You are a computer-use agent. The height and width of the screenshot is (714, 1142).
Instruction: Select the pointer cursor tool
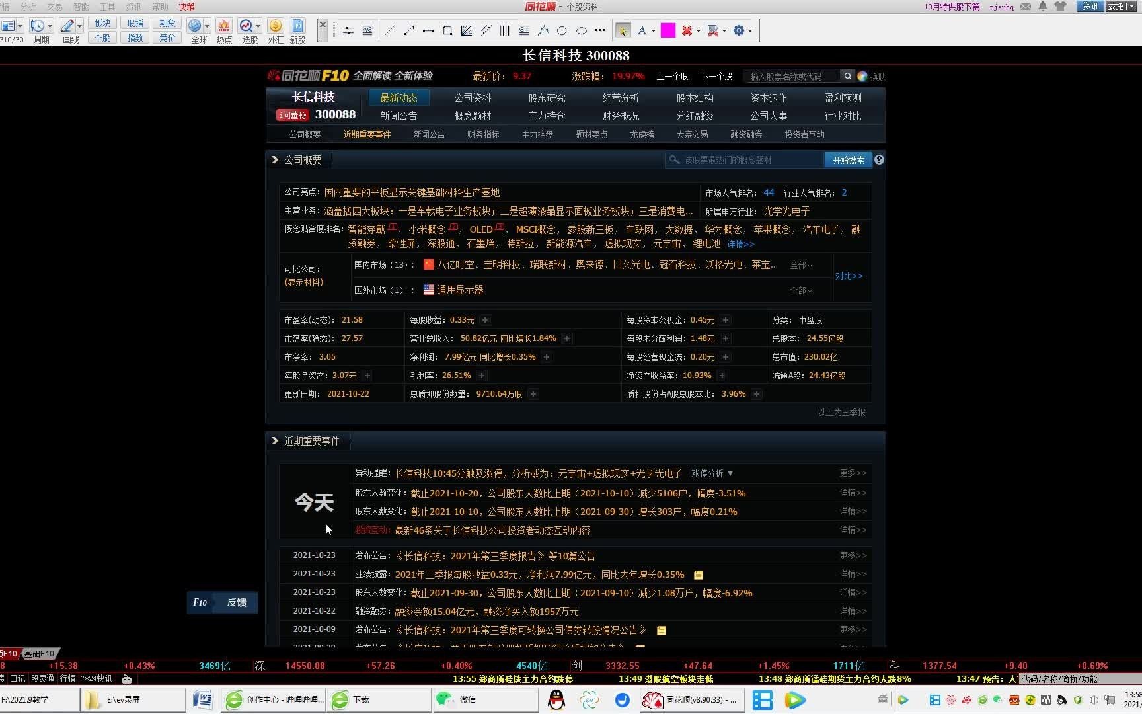[623, 30]
